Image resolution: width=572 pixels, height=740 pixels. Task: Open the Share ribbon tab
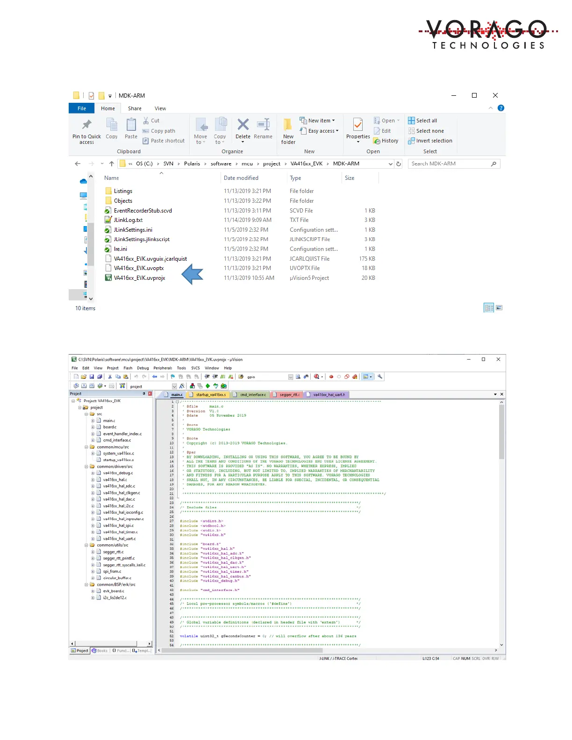135,108
